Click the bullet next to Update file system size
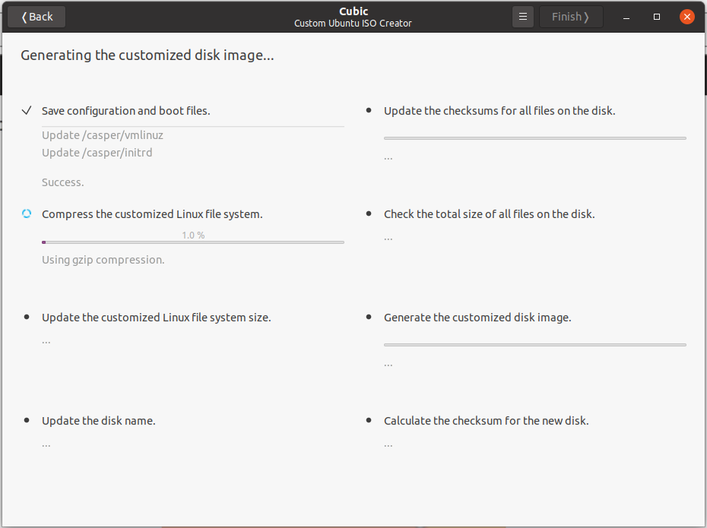 click(x=27, y=317)
